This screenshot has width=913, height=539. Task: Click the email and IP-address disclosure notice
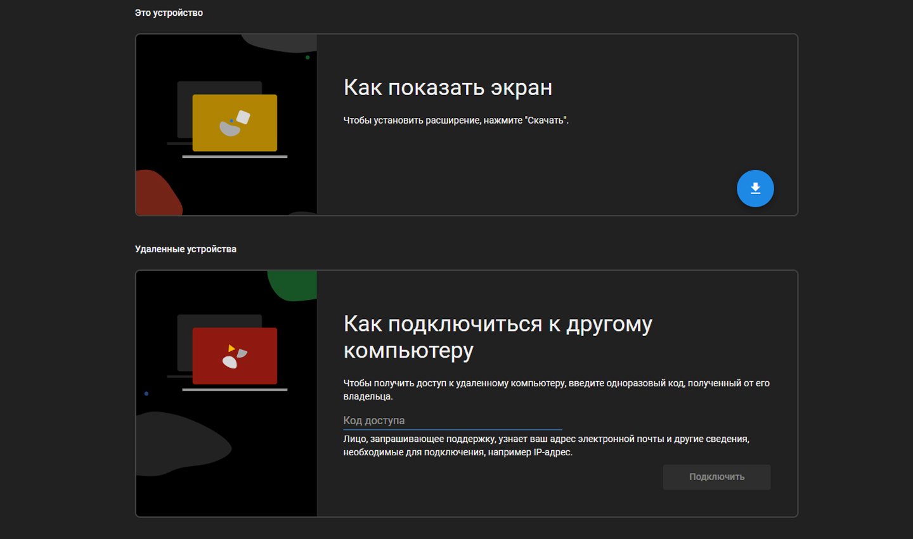(x=546, y=445)
